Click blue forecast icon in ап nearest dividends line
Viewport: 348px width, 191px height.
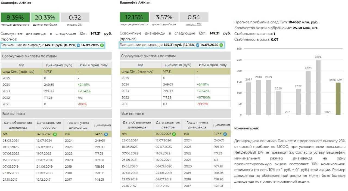tap(198, 45)
